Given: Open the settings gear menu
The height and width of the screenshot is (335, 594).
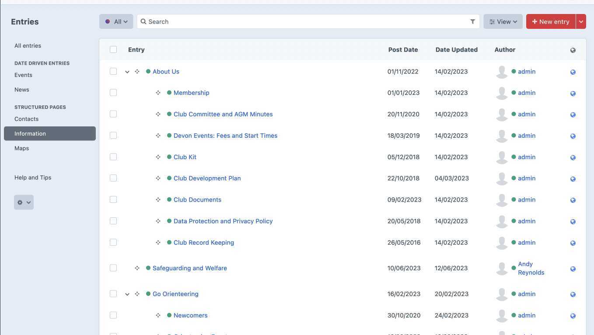Looking at the screenshot, I should pos(24,202).
